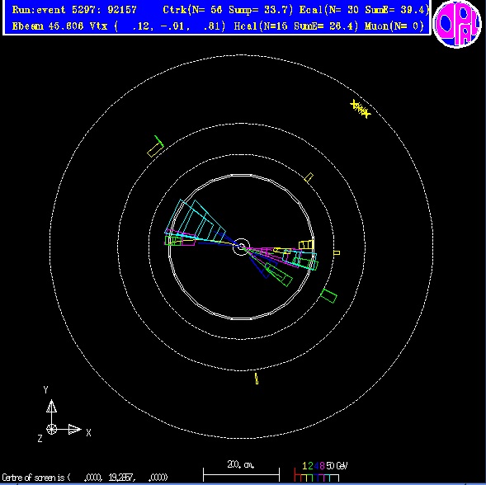Click the GeV energy color legend

(x=321, y=471)
